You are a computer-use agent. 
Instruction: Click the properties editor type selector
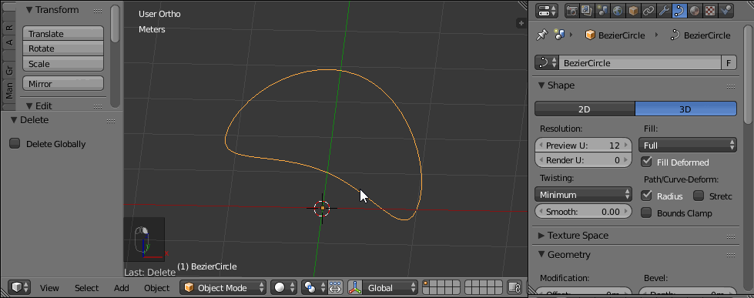click(x=546, y=11)
